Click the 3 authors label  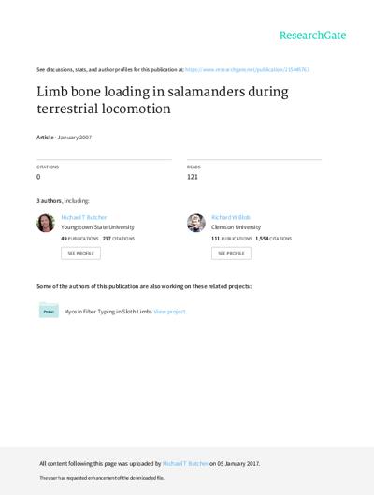click(49, 201)
